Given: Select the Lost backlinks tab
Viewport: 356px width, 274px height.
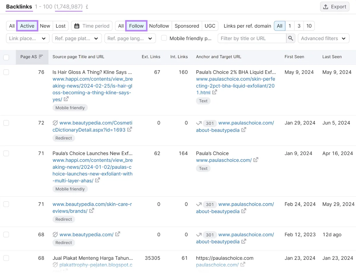Looking at the screenshot, I should point(61,26).
